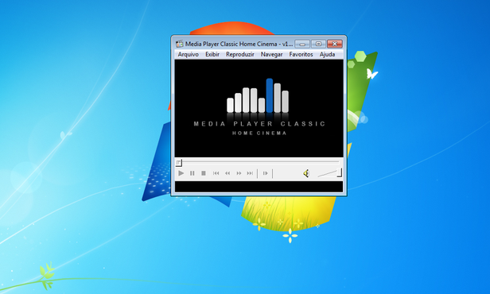Open the Favoritos menu
The height and width of the screenshot is (294, 490).
pos(301,54)
